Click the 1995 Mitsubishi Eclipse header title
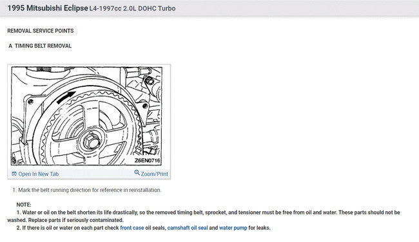The height and width of the screenshot is (242, 419). [x=48, y=8]
